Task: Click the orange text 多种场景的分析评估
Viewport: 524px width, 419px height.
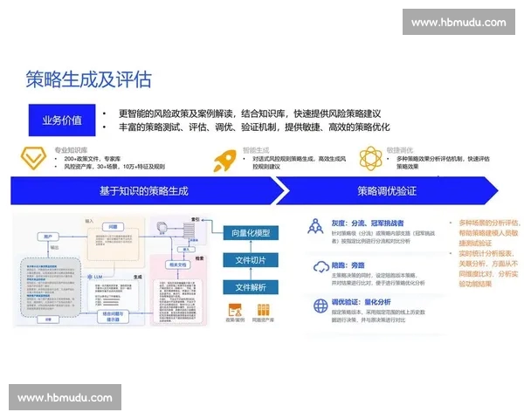Action: coord(489,223)
